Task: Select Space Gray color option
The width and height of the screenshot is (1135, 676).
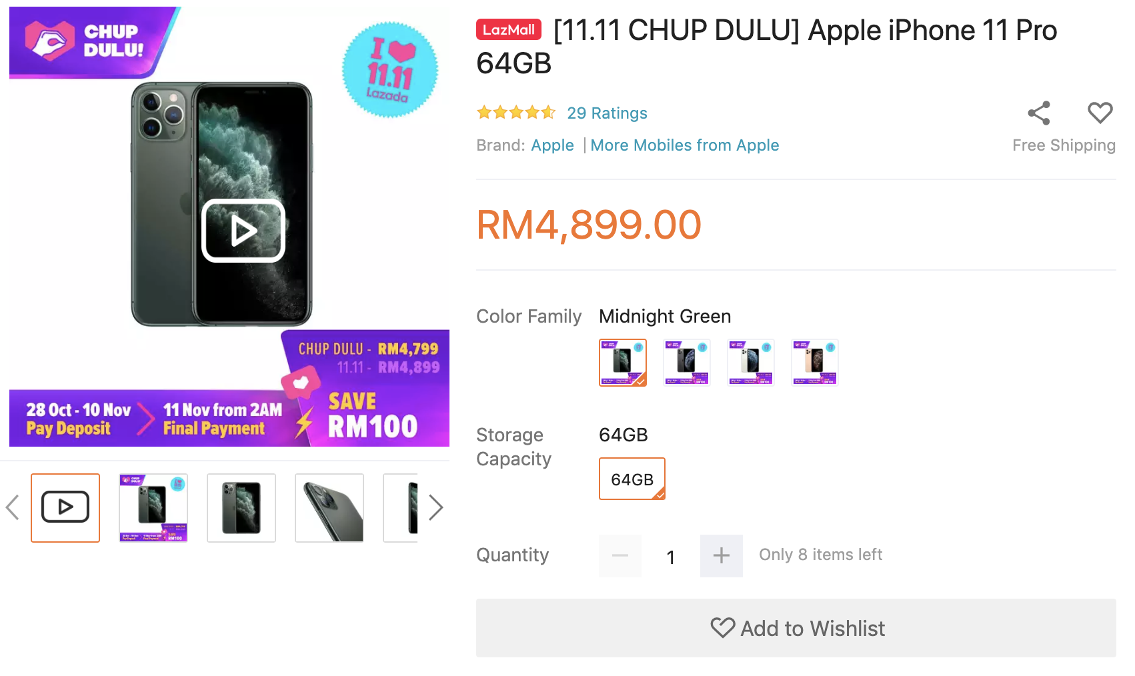Action: click(687, 363)
